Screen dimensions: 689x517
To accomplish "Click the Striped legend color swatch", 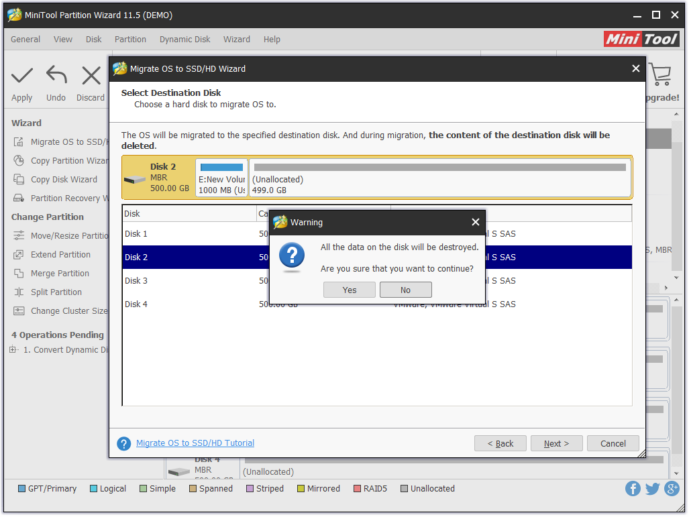I will [x=250, y=488].
